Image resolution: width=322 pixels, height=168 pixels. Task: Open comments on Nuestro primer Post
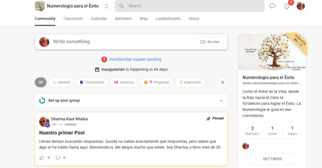(x=58, y=158)
